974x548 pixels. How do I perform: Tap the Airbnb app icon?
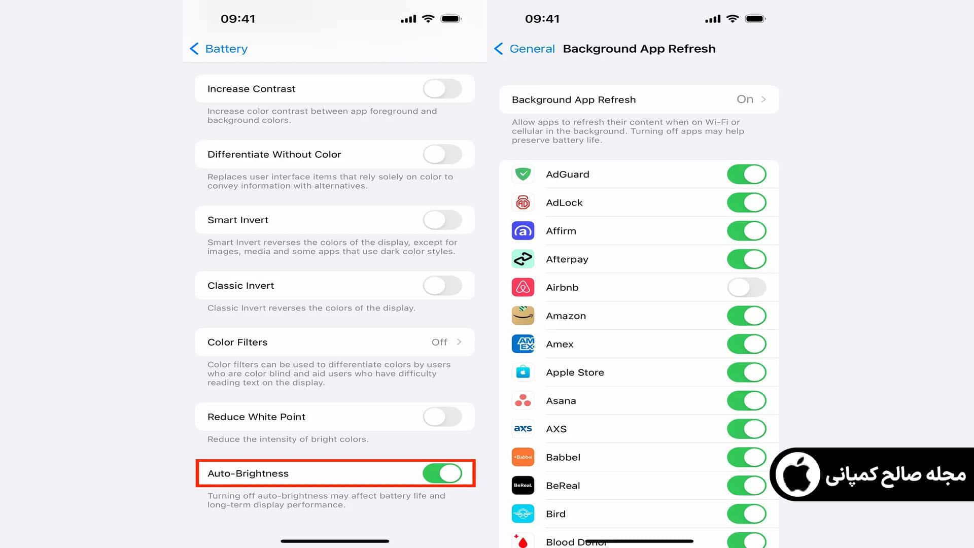tap(523, 287)
